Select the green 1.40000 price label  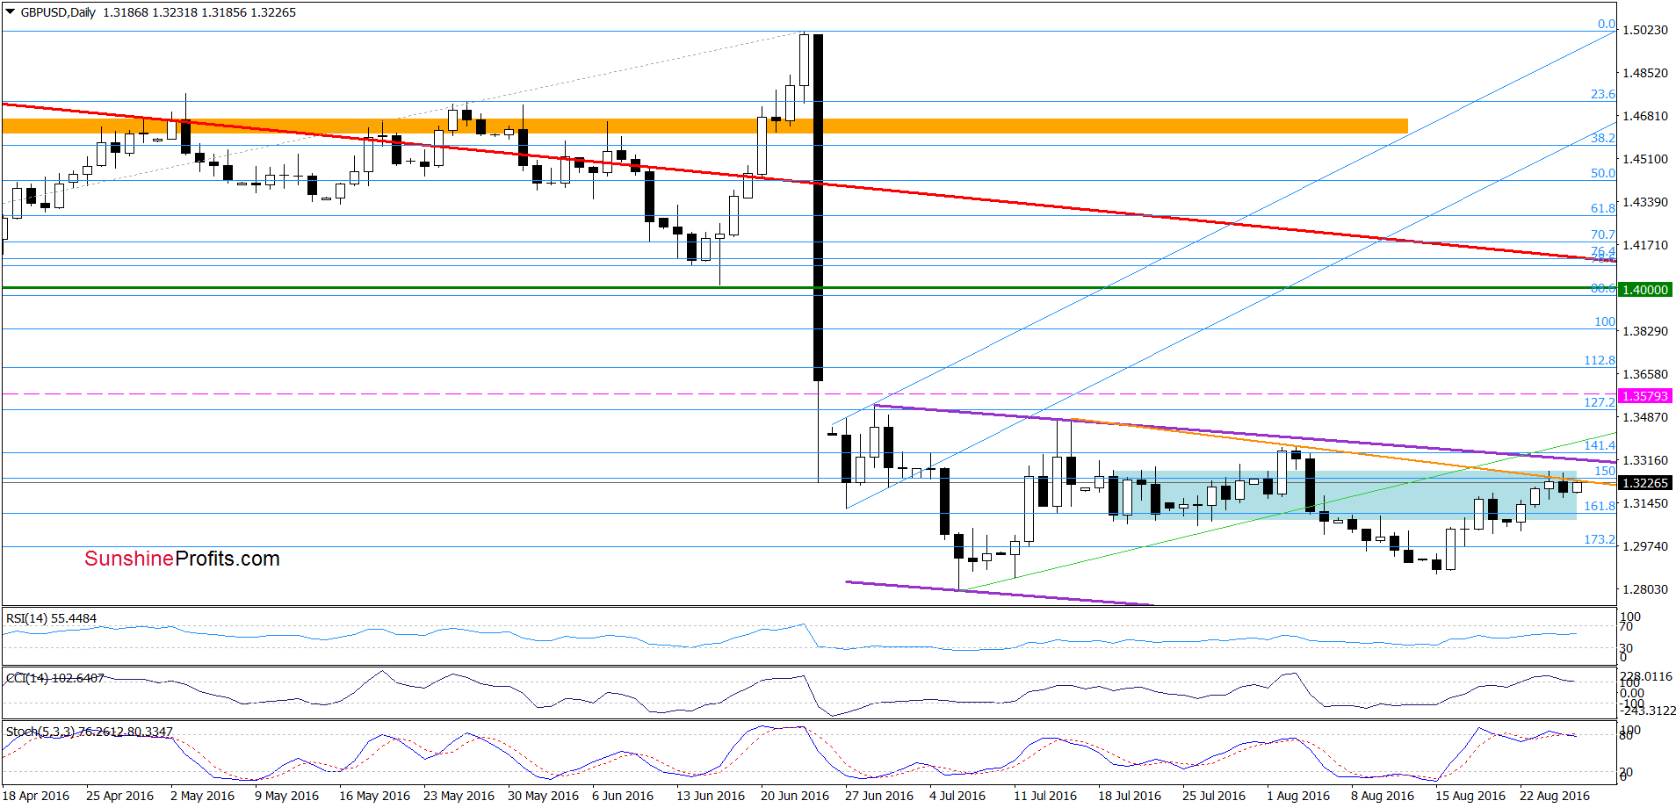point(1645,290)
